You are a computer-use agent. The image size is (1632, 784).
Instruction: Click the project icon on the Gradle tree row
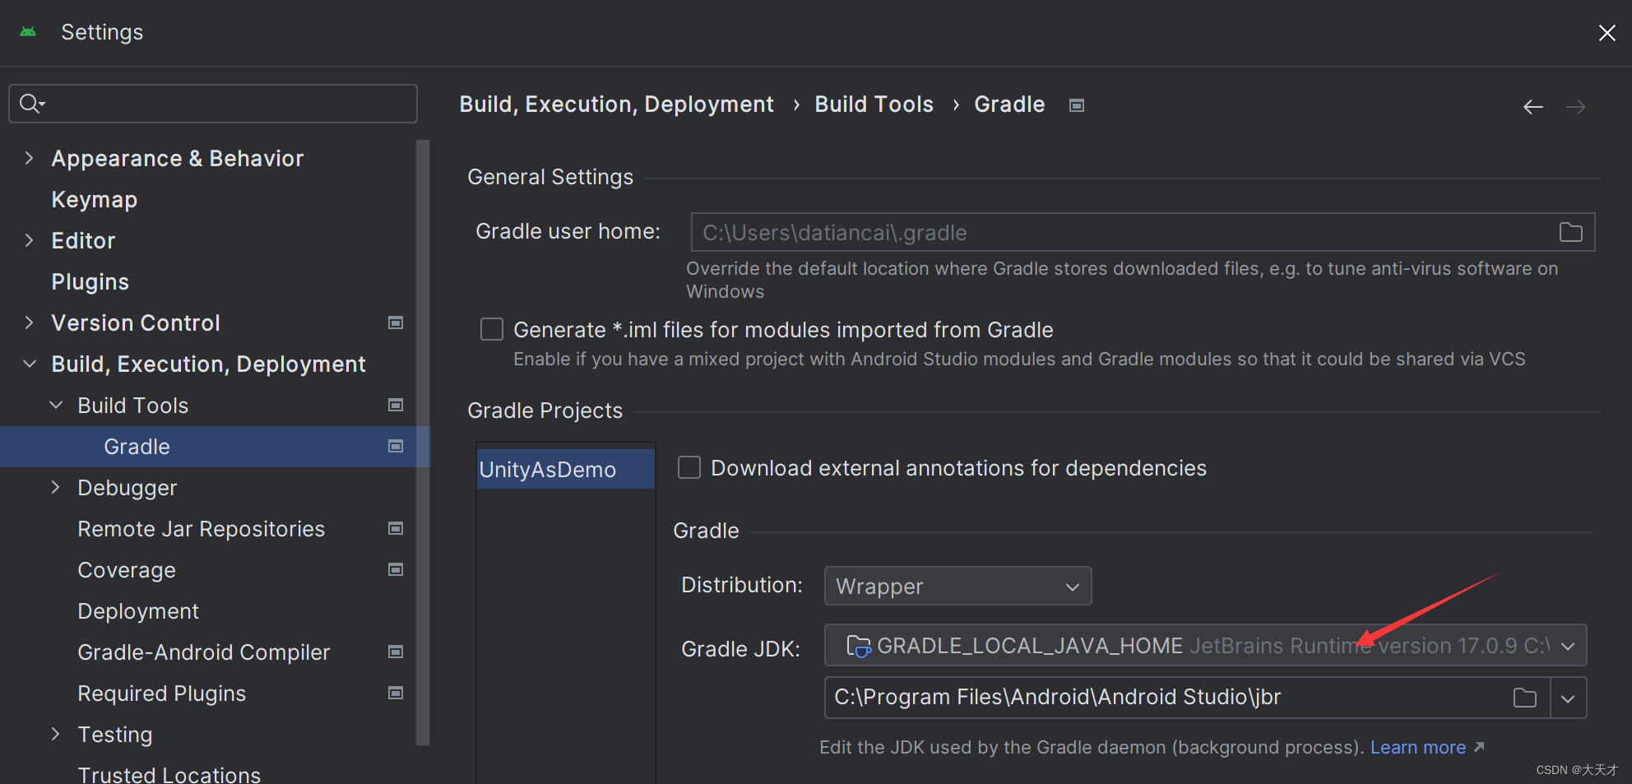[396, 446]
